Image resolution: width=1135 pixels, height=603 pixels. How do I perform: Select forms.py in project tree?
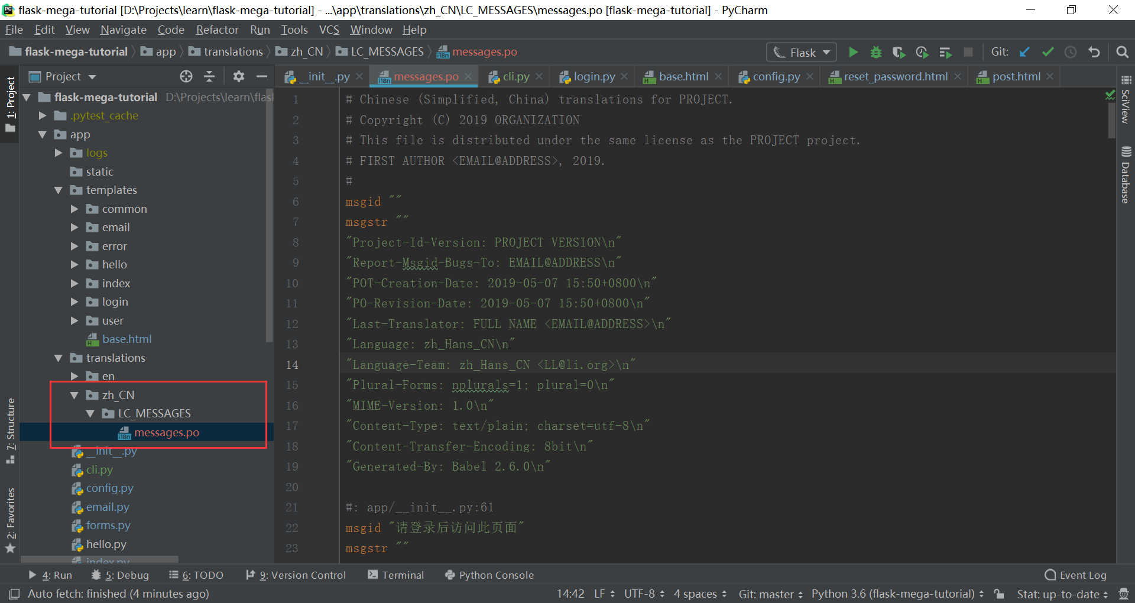pos(108,526)
